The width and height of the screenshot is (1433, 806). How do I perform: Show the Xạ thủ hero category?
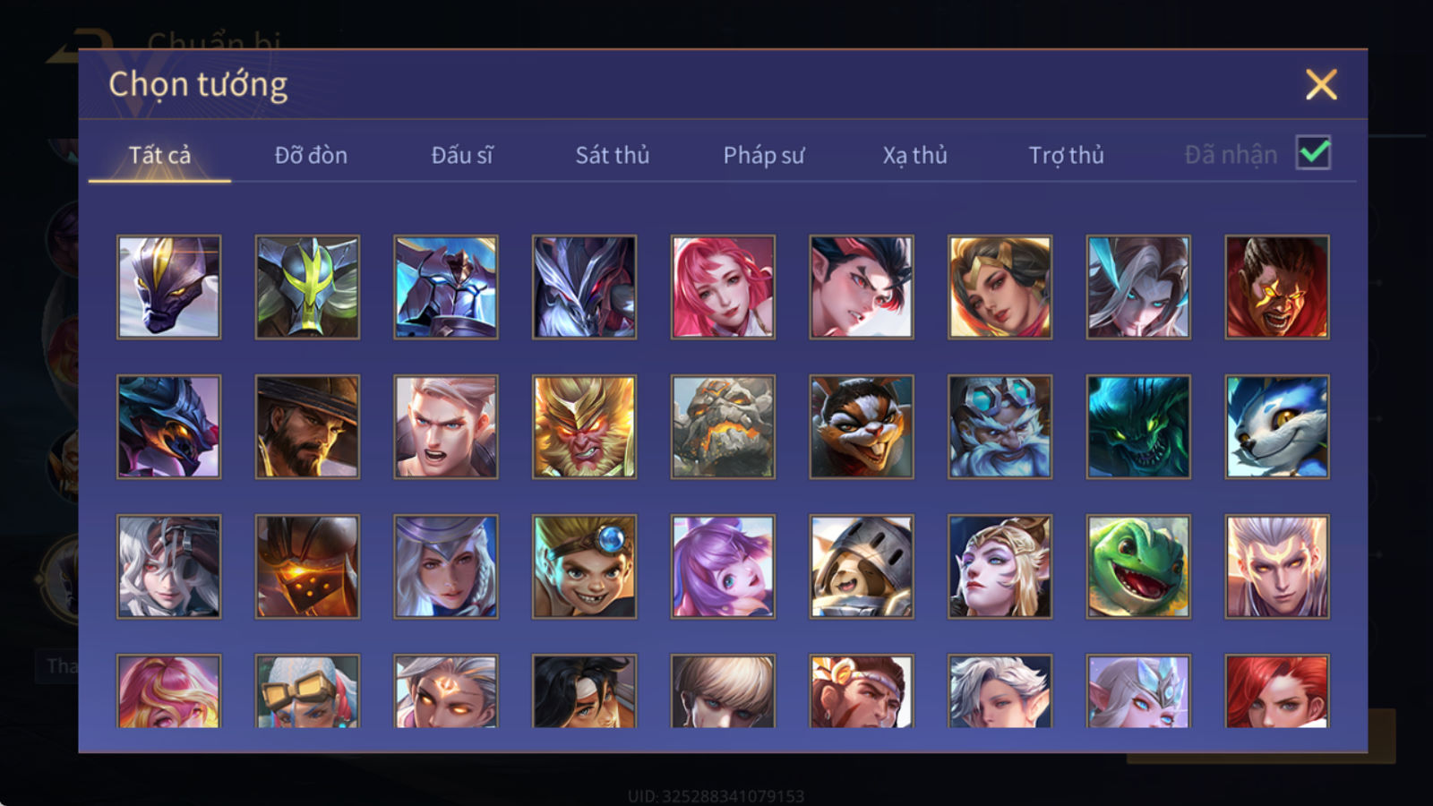click(x=914, y=155)
